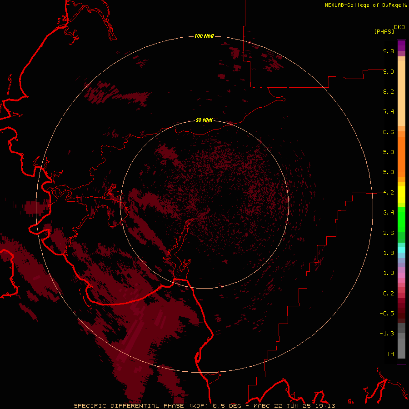Click the TH label on the legend
The width and height of the screenshot is (409, 409).
click(x=390, y=354)
